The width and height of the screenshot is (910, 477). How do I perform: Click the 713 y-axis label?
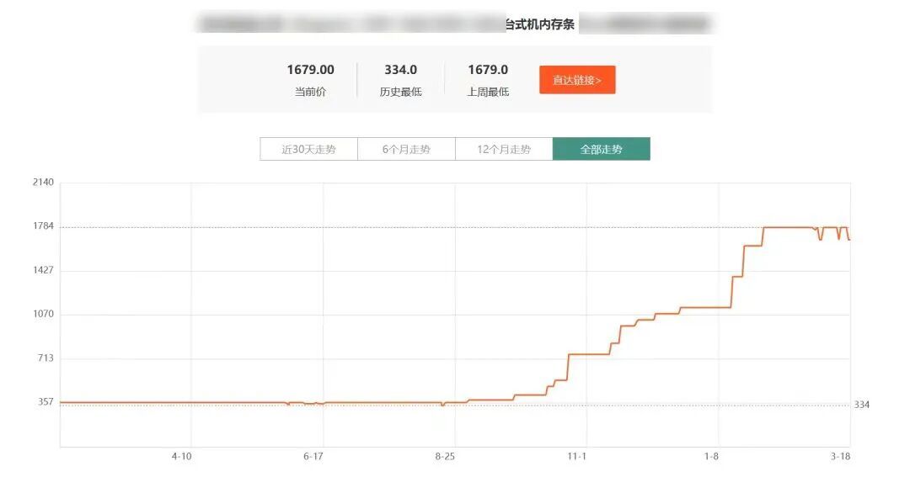45,358
